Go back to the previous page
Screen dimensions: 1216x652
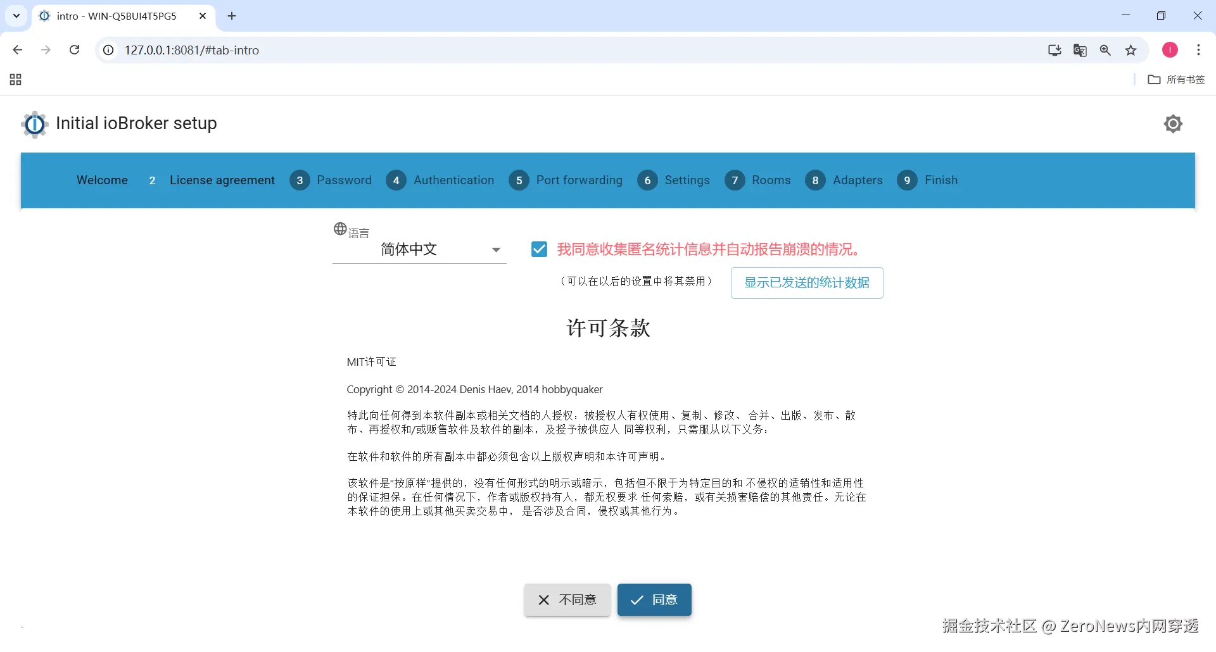(x=18, y=50)
